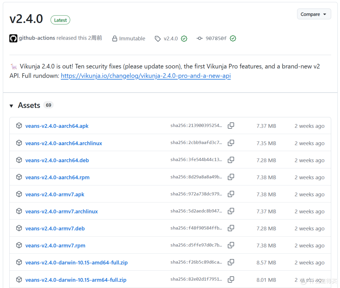Click package icon of darwin arm64-full.zip row

pyautogui.click(x=19, y=280)
